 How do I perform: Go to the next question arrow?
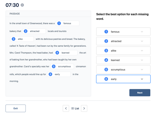(84, 108)
